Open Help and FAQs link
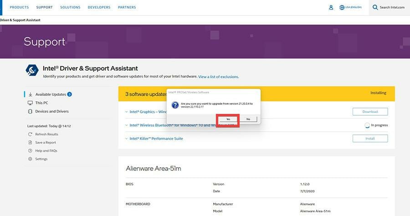410x216 pixels. pyautogui.click(x=46, y=151)
